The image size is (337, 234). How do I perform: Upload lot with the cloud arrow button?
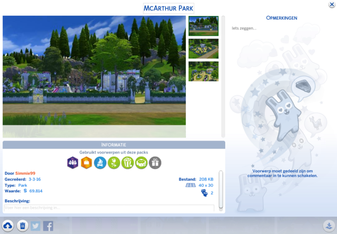point(8,226)
